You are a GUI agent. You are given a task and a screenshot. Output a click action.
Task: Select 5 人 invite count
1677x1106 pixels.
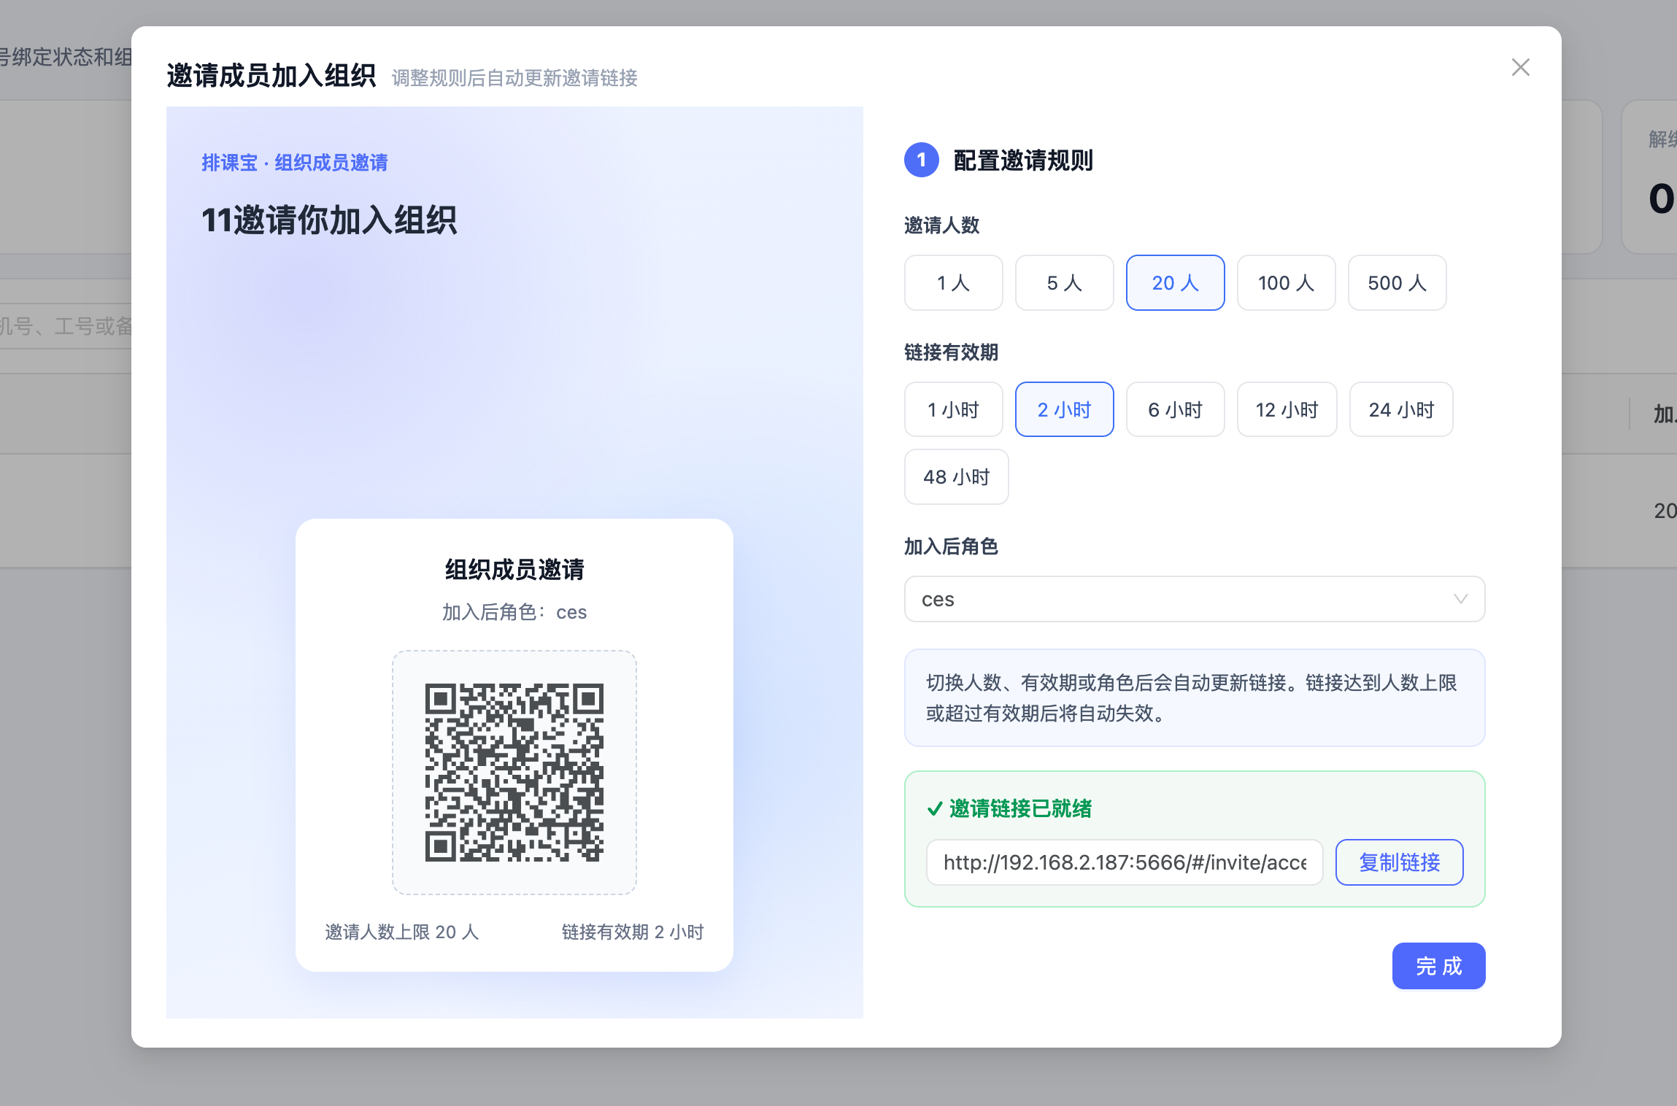(1065, 283)
